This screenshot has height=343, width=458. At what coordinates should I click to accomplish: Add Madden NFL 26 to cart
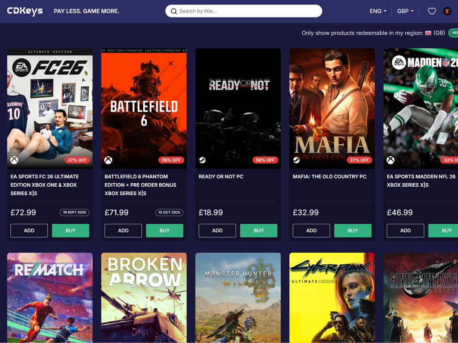click(405, 230)
